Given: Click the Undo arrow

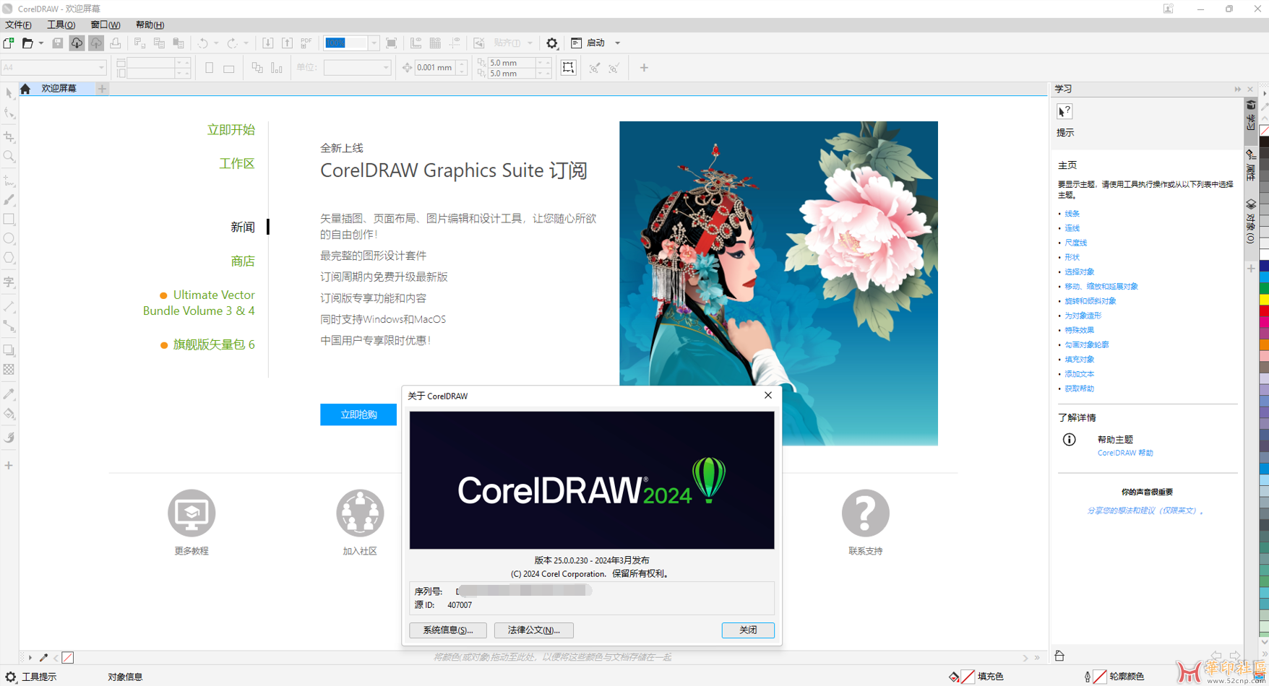Looking at the screenshot, I should (x=203, y=43).
